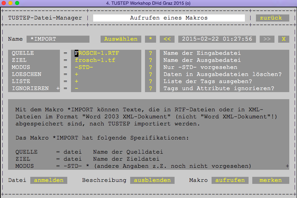This screenshot has height=198, width=297.
Task: Open help for the MODUS parameter
Action: tap(150, 67)
